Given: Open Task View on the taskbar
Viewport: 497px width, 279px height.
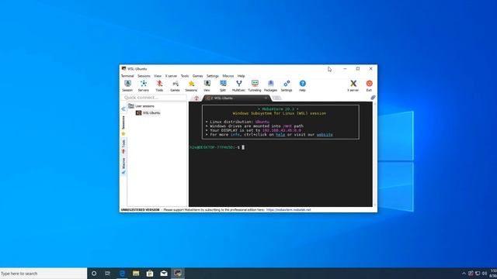Looking at the screenshot, I should click(x=108, y=274).
